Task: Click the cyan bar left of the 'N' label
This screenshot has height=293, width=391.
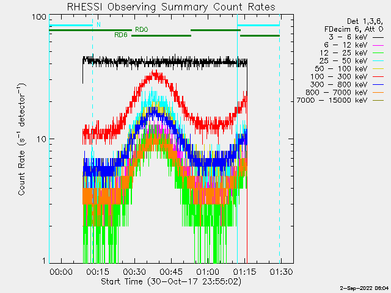Action: coord(71,25)
